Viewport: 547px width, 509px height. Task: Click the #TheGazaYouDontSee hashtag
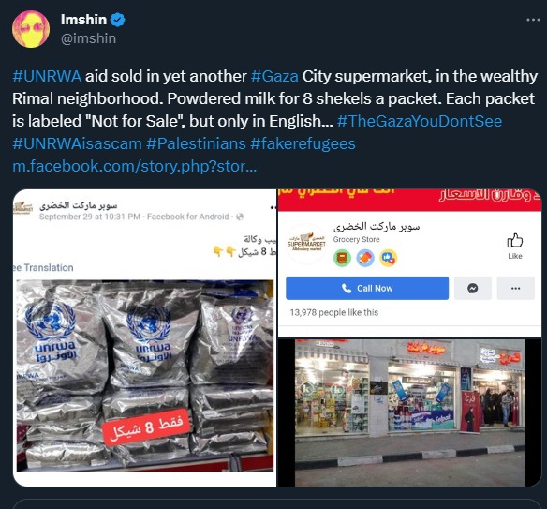[x=420, y=121]
